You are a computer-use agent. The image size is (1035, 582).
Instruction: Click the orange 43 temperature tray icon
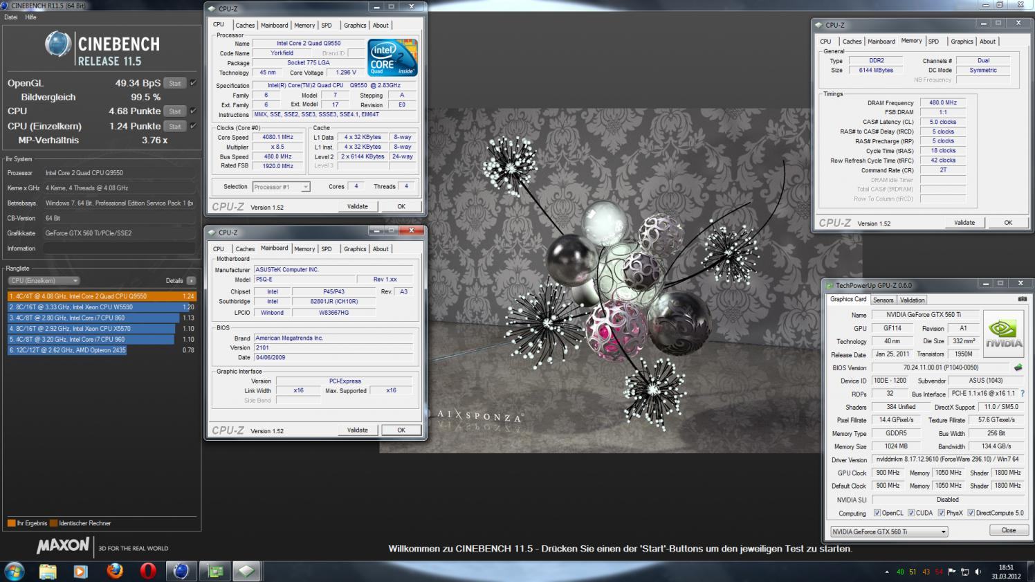pos(926,572)
